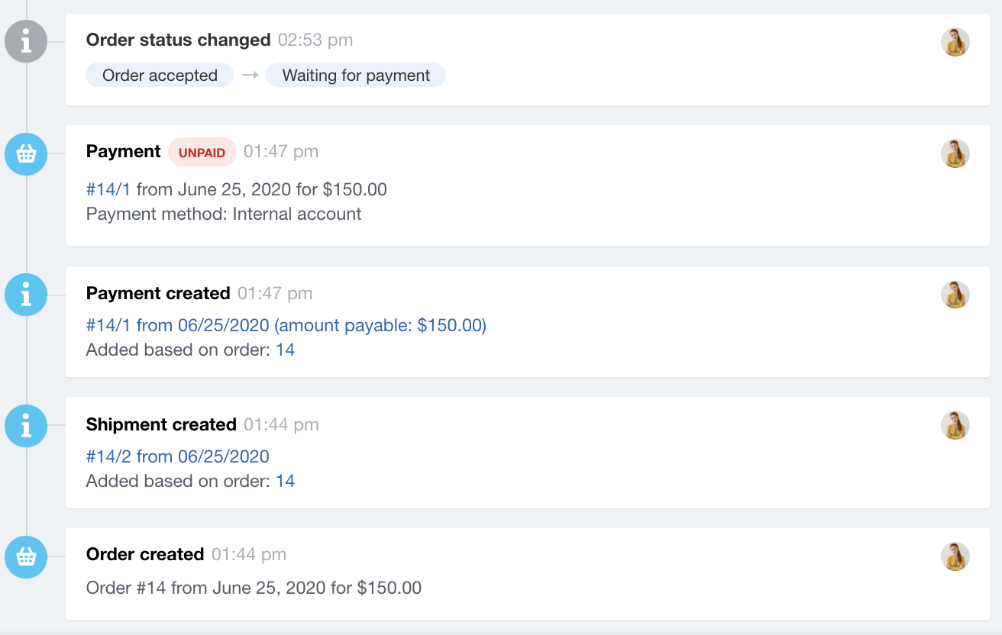This screenshot has height=635, width=1002.
Task: Click user avatar in Shipment created card
Action: 955,425
